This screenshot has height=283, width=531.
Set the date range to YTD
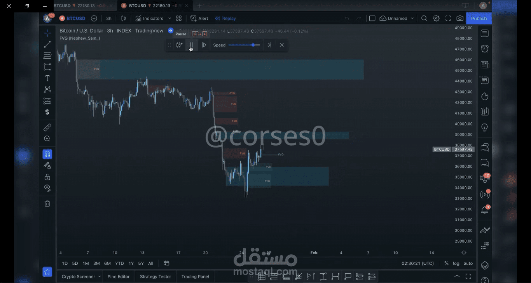pos(119,263)
